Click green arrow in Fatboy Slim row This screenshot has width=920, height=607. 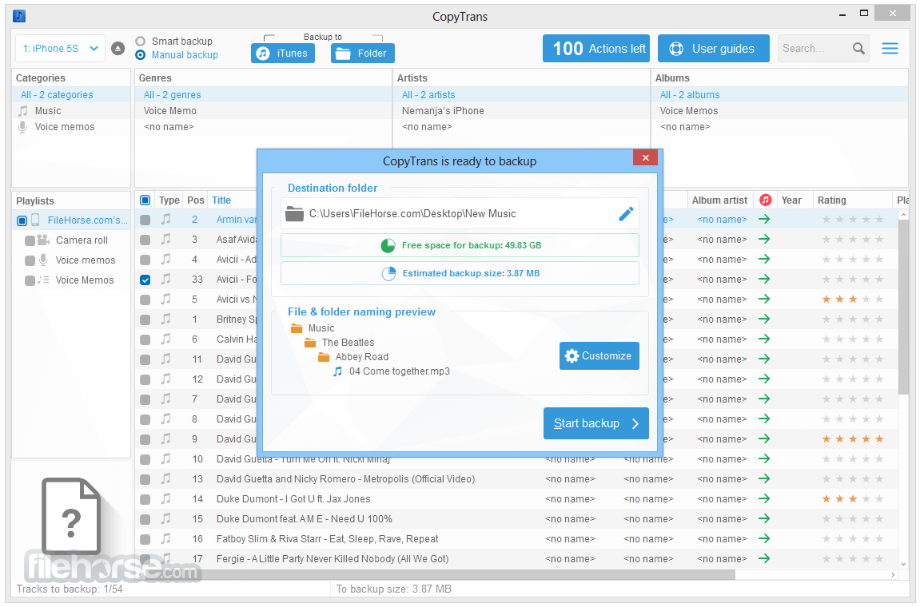(764, 539)
